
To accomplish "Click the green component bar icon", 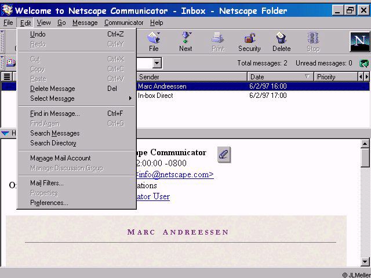I will coord(364,63).
